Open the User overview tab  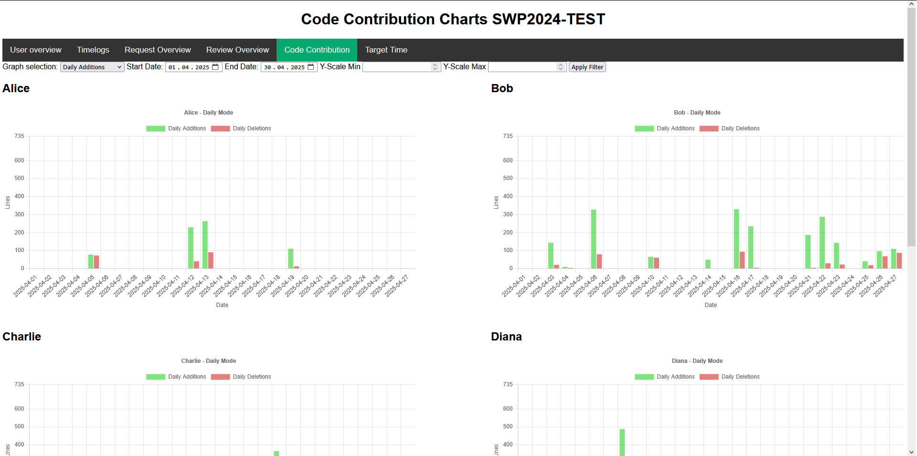(x=36, y=50)
